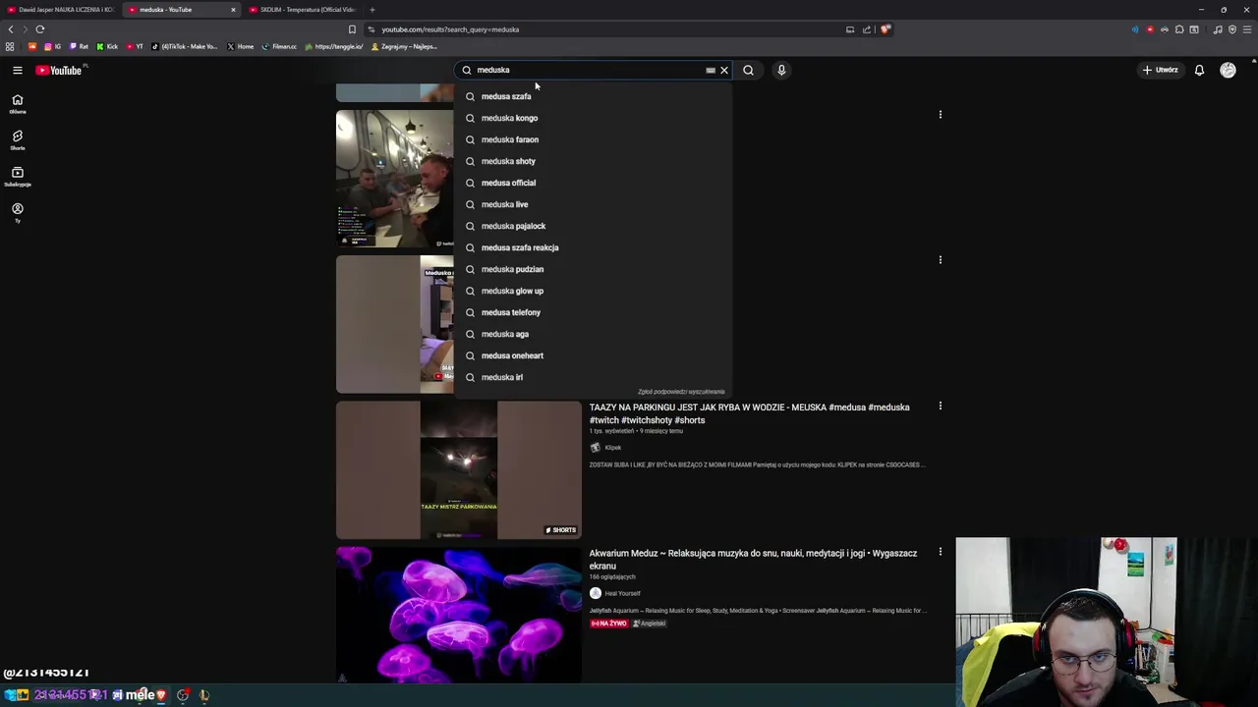Image resolution: width=1258 pixels, height=707 pixels.
Task: Open the TAAZY NA PARKINGU video title
Action: (x=749, y=413)
